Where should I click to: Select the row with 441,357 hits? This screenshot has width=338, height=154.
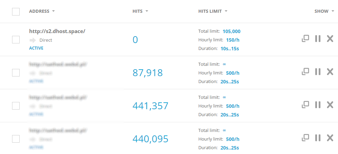(16, 105)
